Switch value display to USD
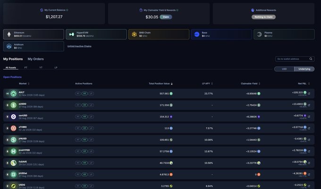Image resolution: width=321 pixels, height=189 pixels. [x=284, y=69]
